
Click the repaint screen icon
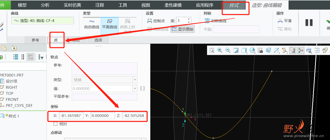(x=236, y=50)
